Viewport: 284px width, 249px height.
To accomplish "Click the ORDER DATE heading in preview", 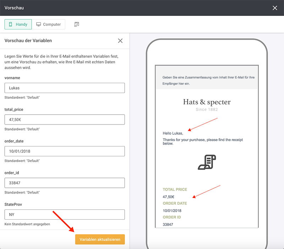I will [x=175, y=203].
